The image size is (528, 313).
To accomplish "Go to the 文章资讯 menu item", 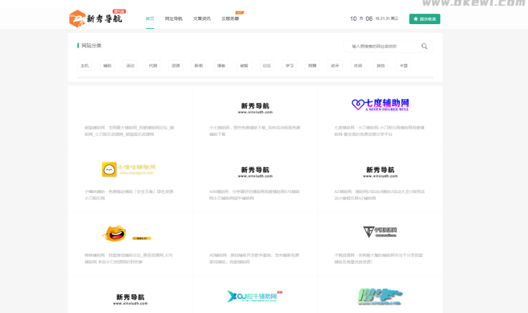I will (x=201, y=19).
